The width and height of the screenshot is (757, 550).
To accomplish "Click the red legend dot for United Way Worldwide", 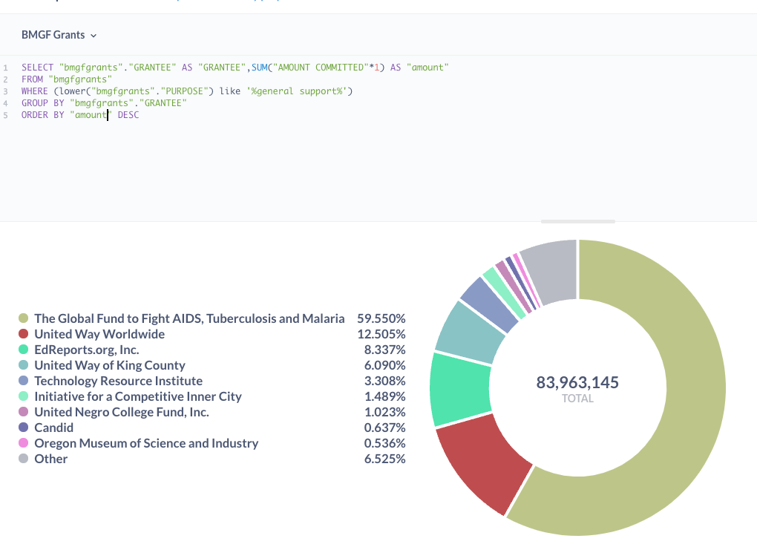I will tap(24, 334).
